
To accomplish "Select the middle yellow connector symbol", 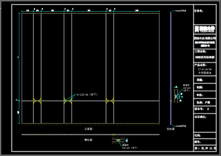I will (x=68, y=101).
